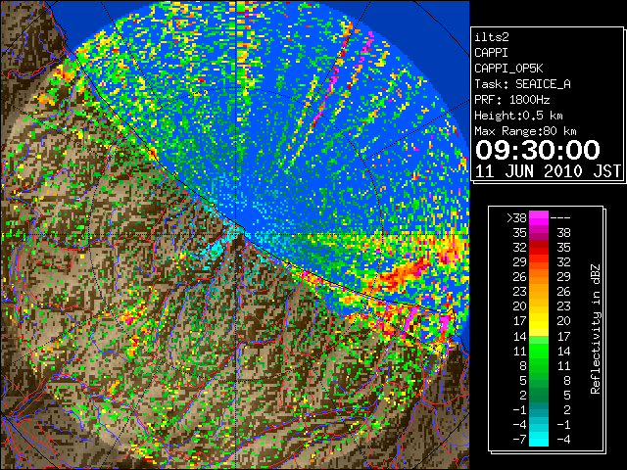The image size is (627, 470).
Task: Pick the cyan bottom band of color scale
Action: click(539, 442)
